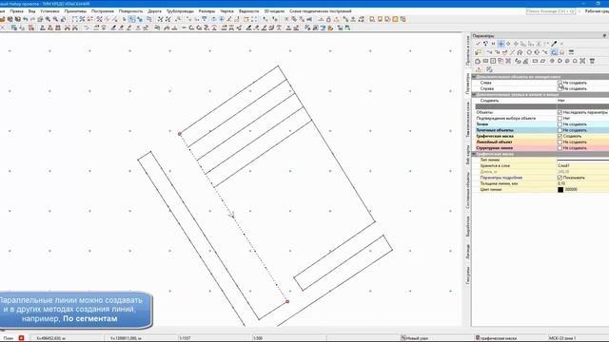Cancel construction with small X icon
The height and width of the screenshot is (342, 609).
coord(561,44)
